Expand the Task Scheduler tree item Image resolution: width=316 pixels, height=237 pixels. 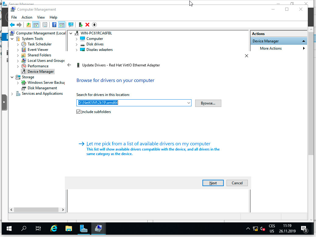coord(18,44)
